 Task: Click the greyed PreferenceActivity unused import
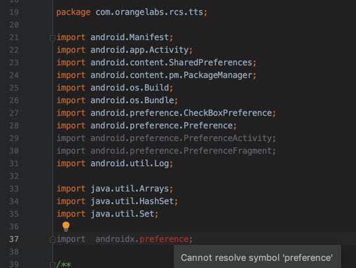166,138
